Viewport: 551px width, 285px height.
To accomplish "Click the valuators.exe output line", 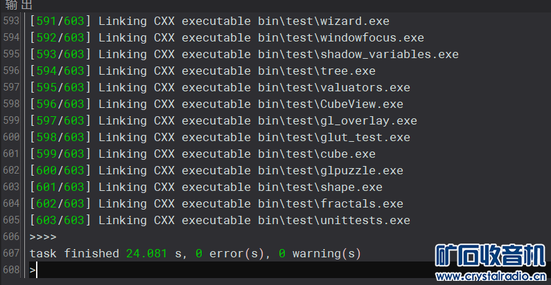I will (219, 88).
